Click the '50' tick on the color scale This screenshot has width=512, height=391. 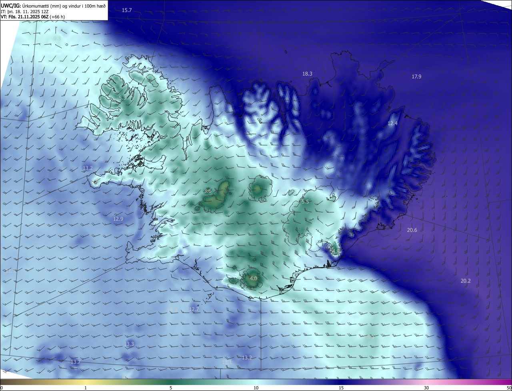coord(509,388)
